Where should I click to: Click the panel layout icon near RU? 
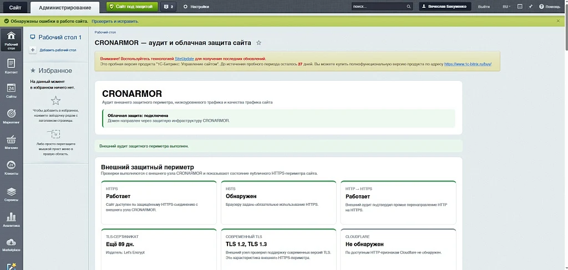520,7
